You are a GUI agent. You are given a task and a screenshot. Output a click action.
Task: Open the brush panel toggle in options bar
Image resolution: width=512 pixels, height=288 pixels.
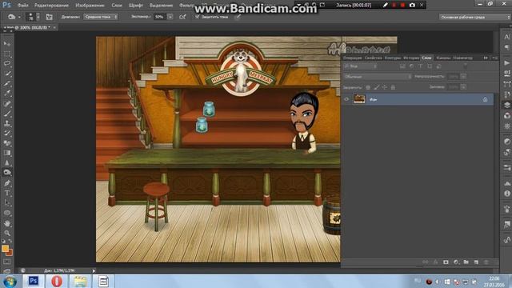(x=49, y=17)
